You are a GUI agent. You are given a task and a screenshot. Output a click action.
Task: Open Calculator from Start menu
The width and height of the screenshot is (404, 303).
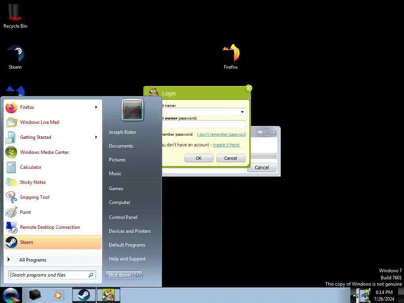pyautogui.click(x=53, y=167)
